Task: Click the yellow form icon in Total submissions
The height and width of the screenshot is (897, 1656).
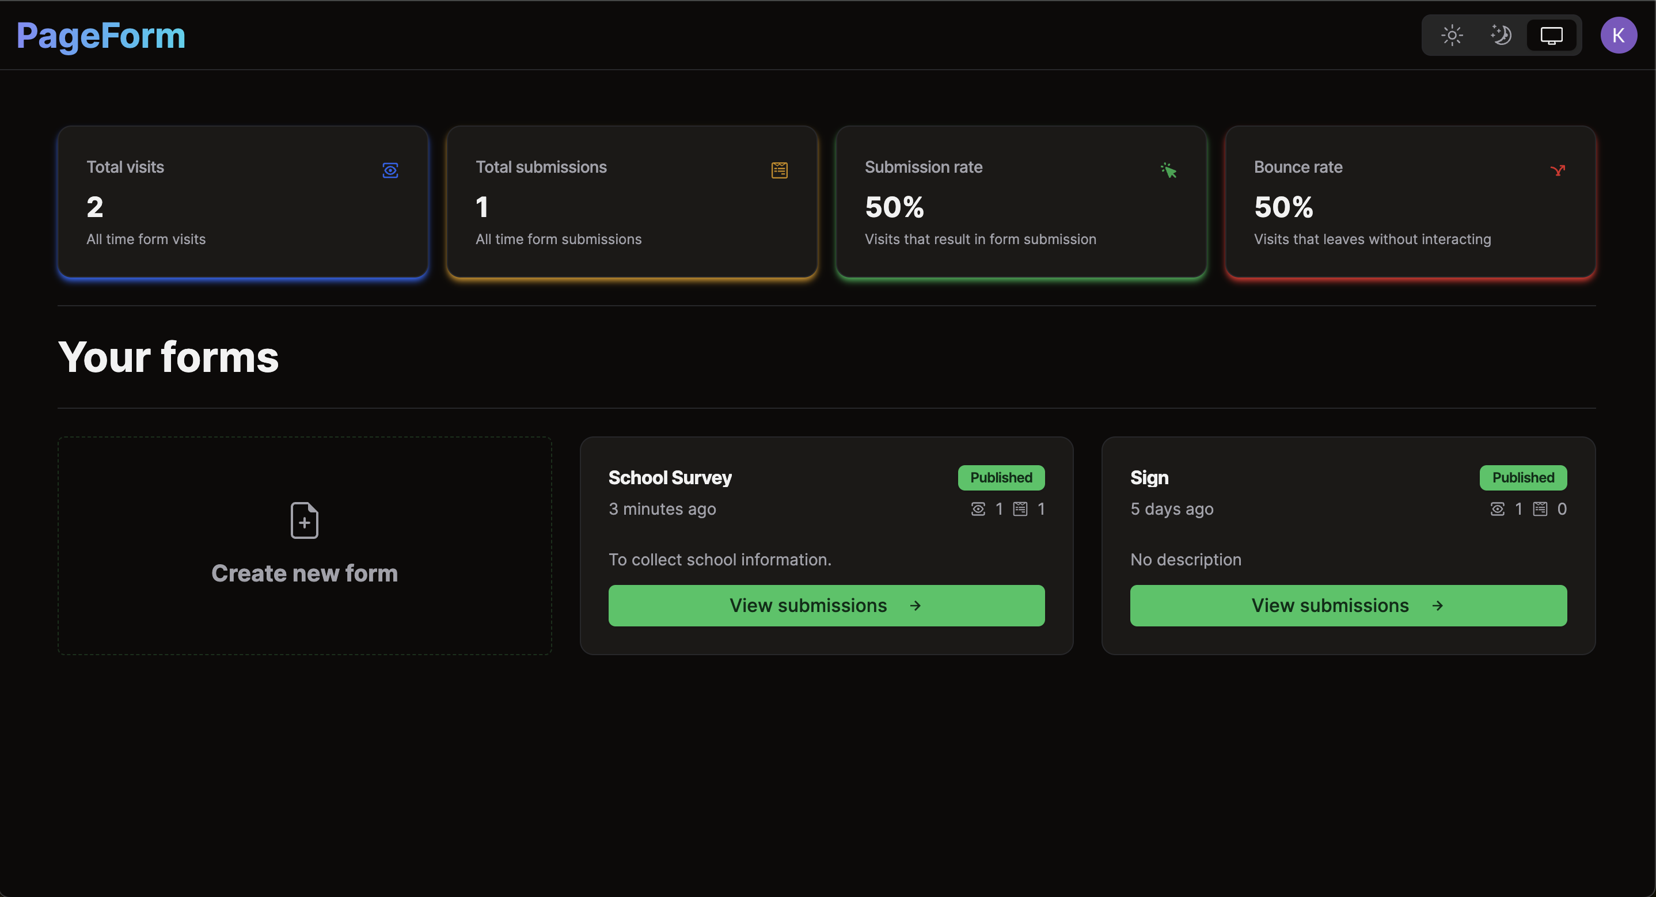Action: click(779, 170)
